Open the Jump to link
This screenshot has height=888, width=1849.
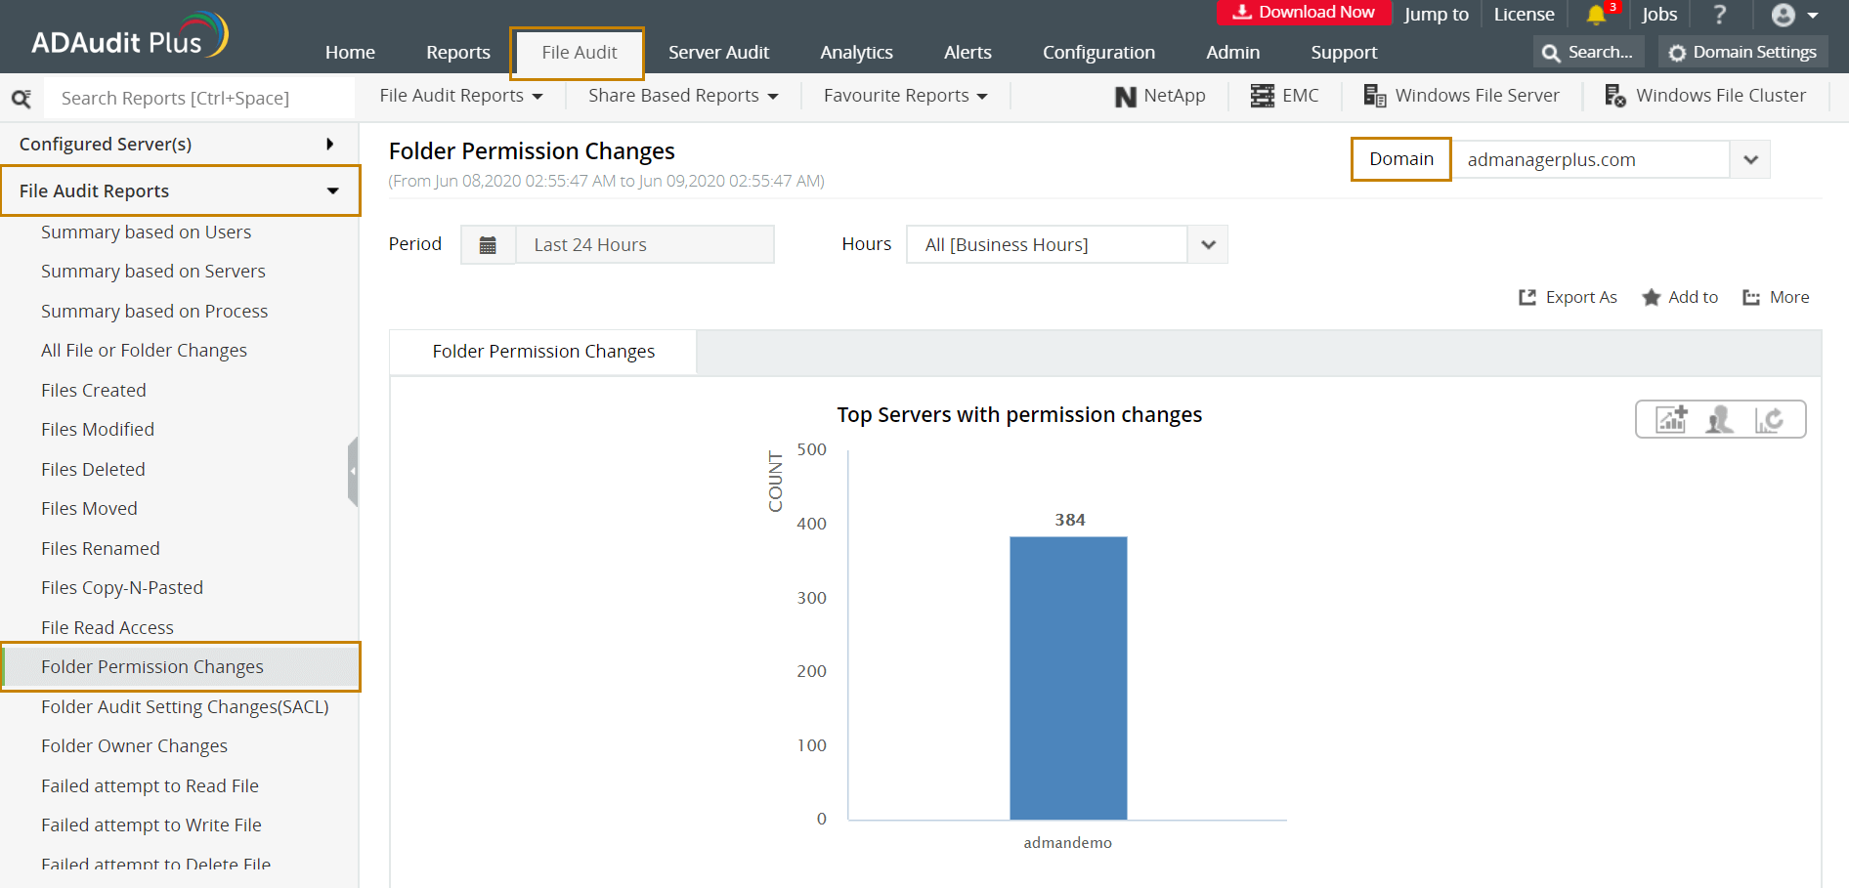[1437, 15]
